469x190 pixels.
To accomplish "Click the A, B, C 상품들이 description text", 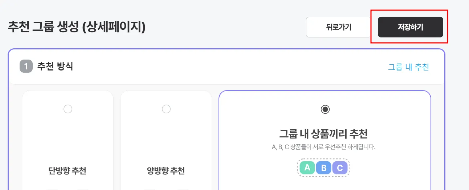I will point(323,147).
